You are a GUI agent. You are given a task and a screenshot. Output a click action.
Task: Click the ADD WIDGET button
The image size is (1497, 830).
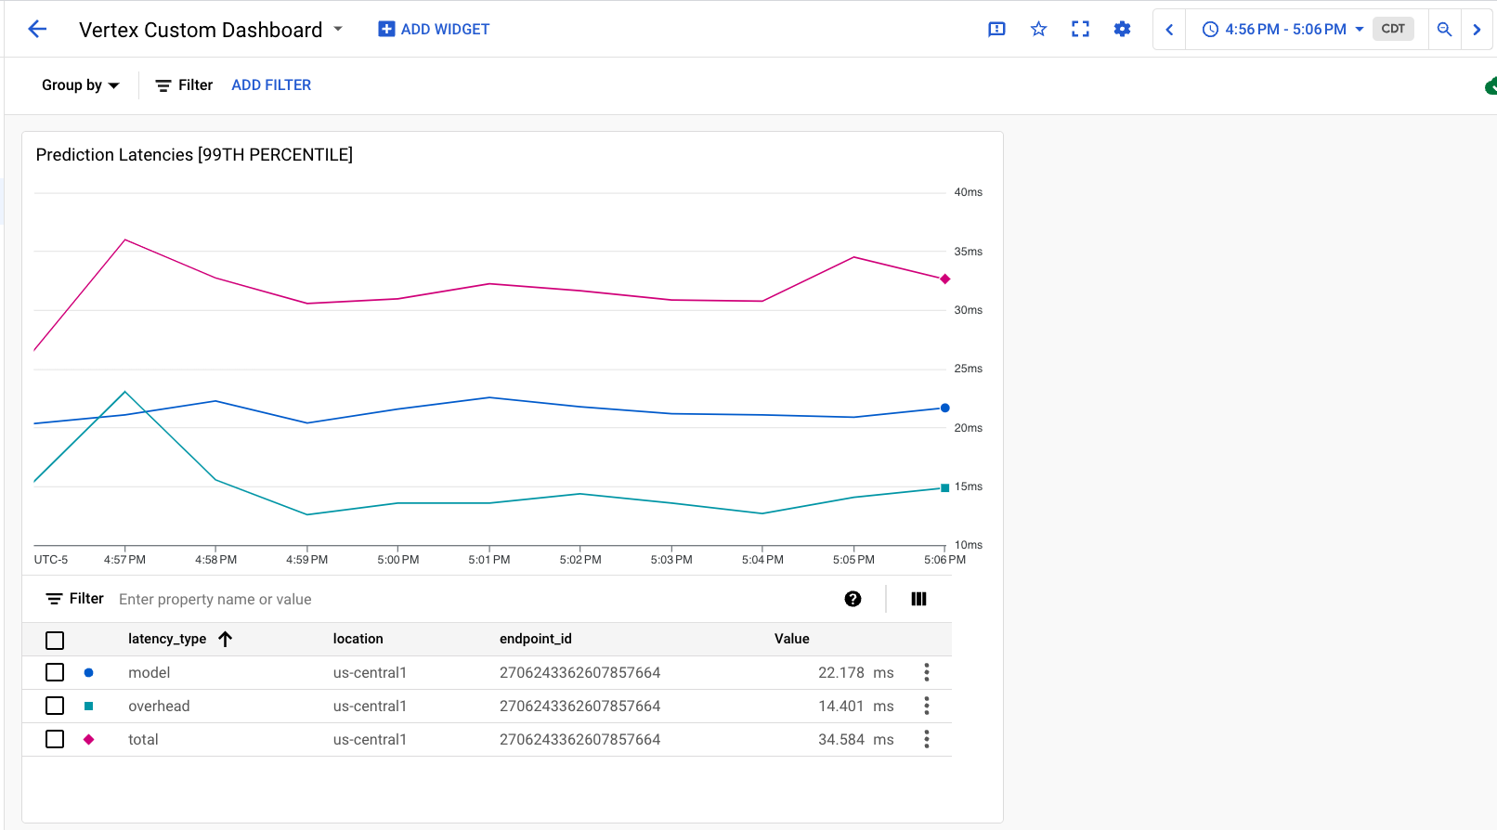(x=434, y=29)
